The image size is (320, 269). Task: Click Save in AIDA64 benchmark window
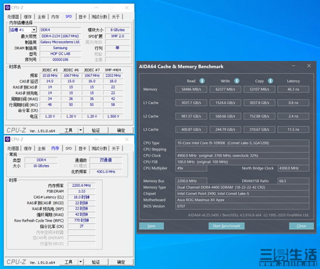tap(151, 226)
